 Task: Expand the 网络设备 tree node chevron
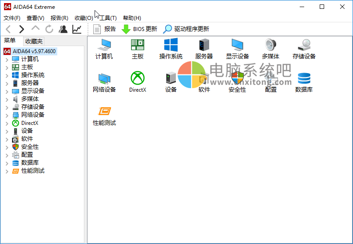[7, 116]
